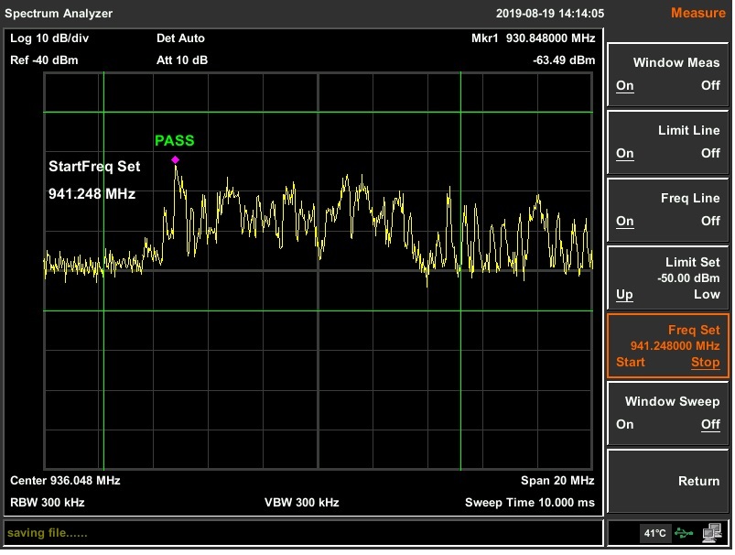Choose Start in Freq Set softkey
The image size is (735, 555).
[x=631, y=363]
